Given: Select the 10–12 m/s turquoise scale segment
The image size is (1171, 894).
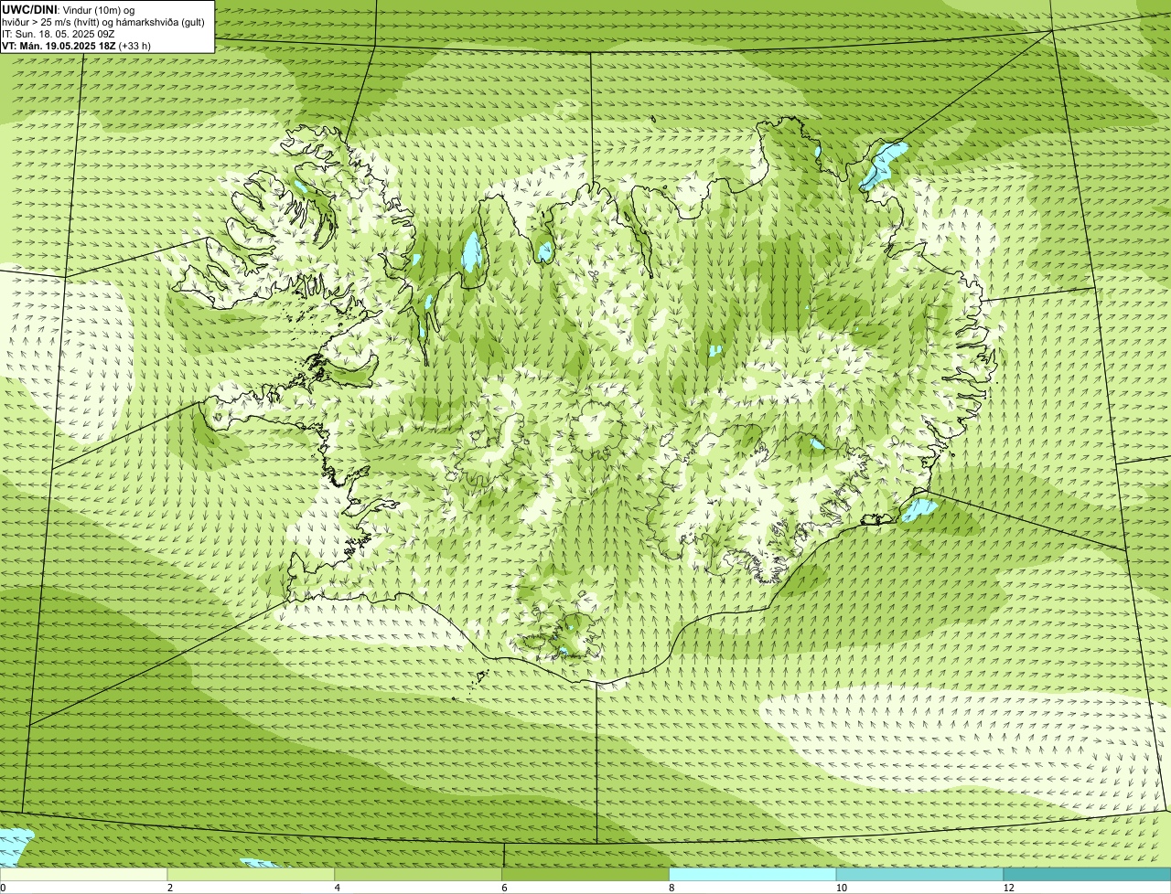Looking at the screenshot, I should tap(919, 874).
